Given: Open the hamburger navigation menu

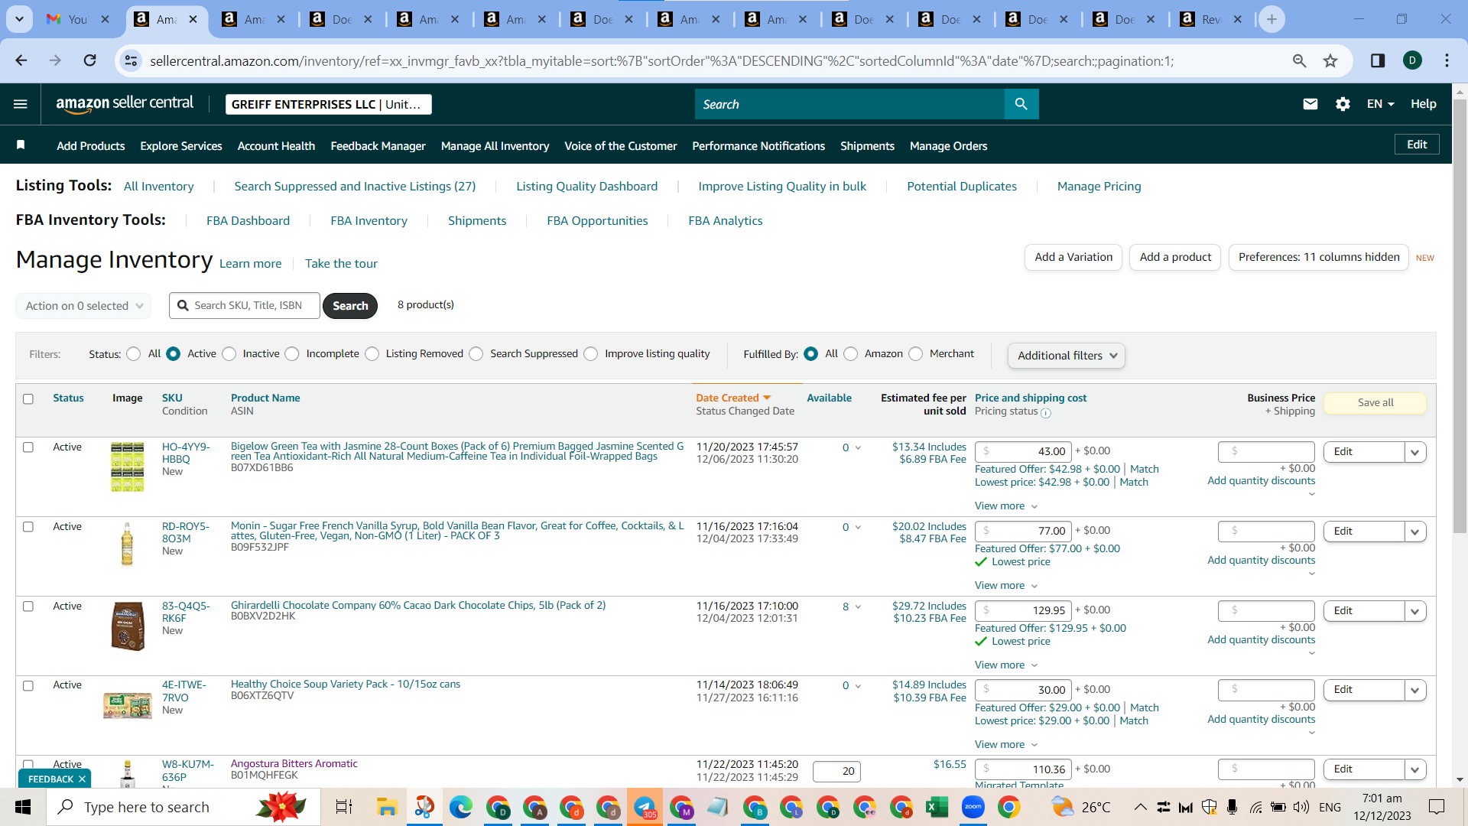Looking at the screenshot, I should 21,104.
